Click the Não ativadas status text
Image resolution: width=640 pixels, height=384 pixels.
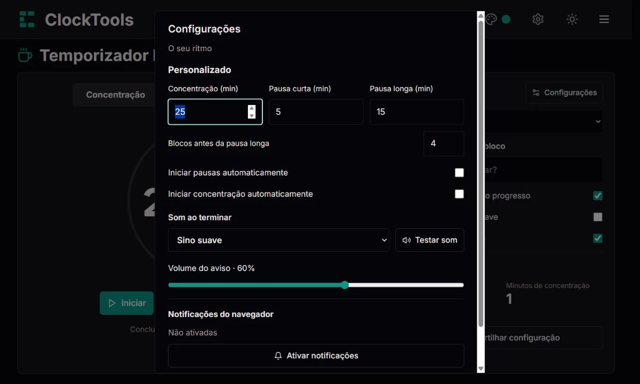coord(193,333)
